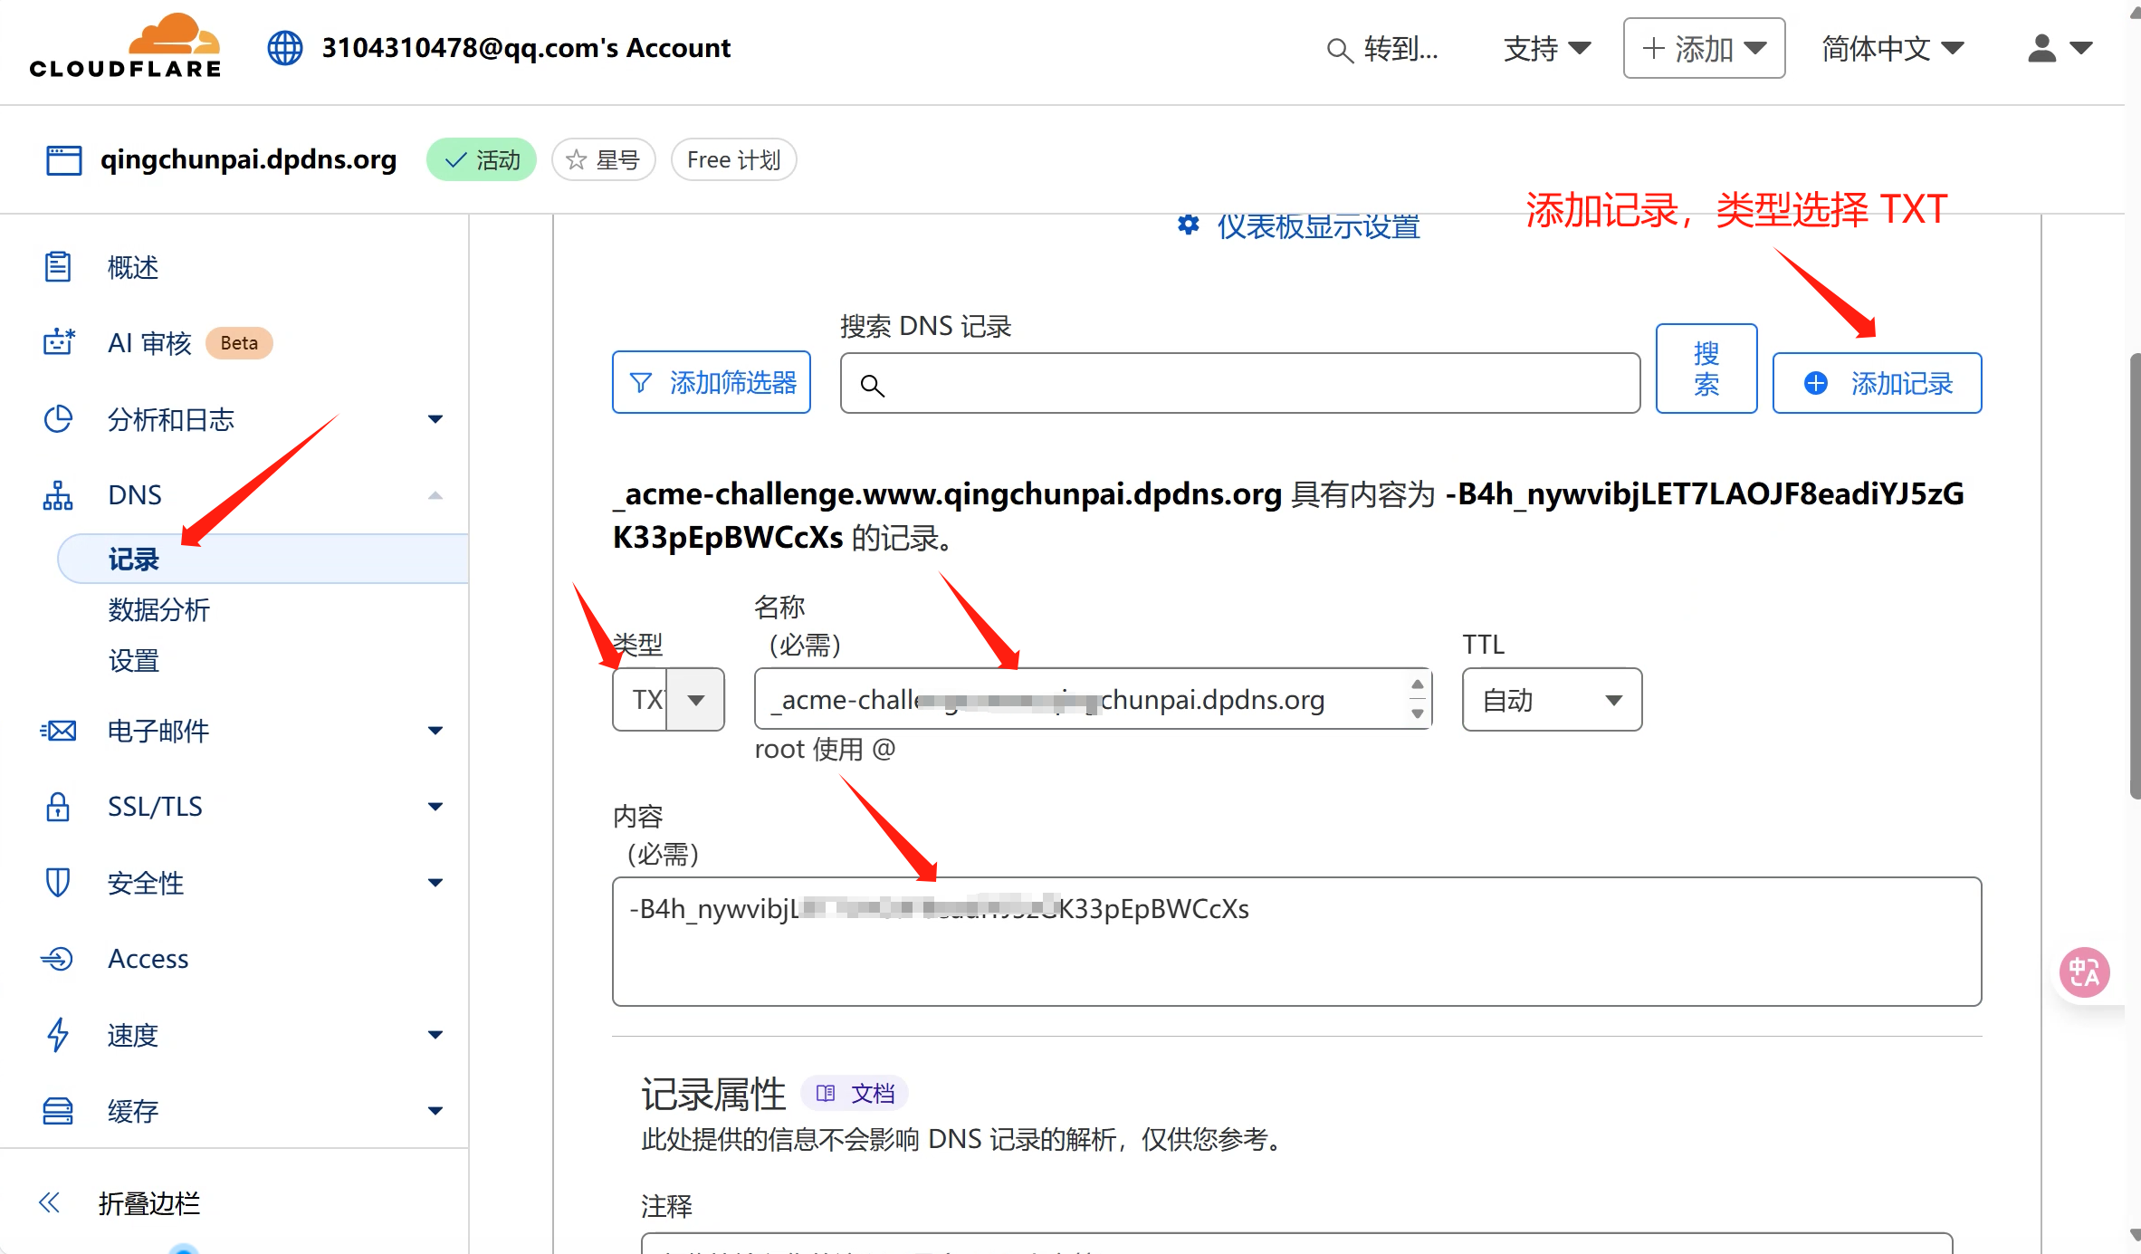2141x1254 pixels.
Task: Click the floating translate icon
Action: 2083,972
